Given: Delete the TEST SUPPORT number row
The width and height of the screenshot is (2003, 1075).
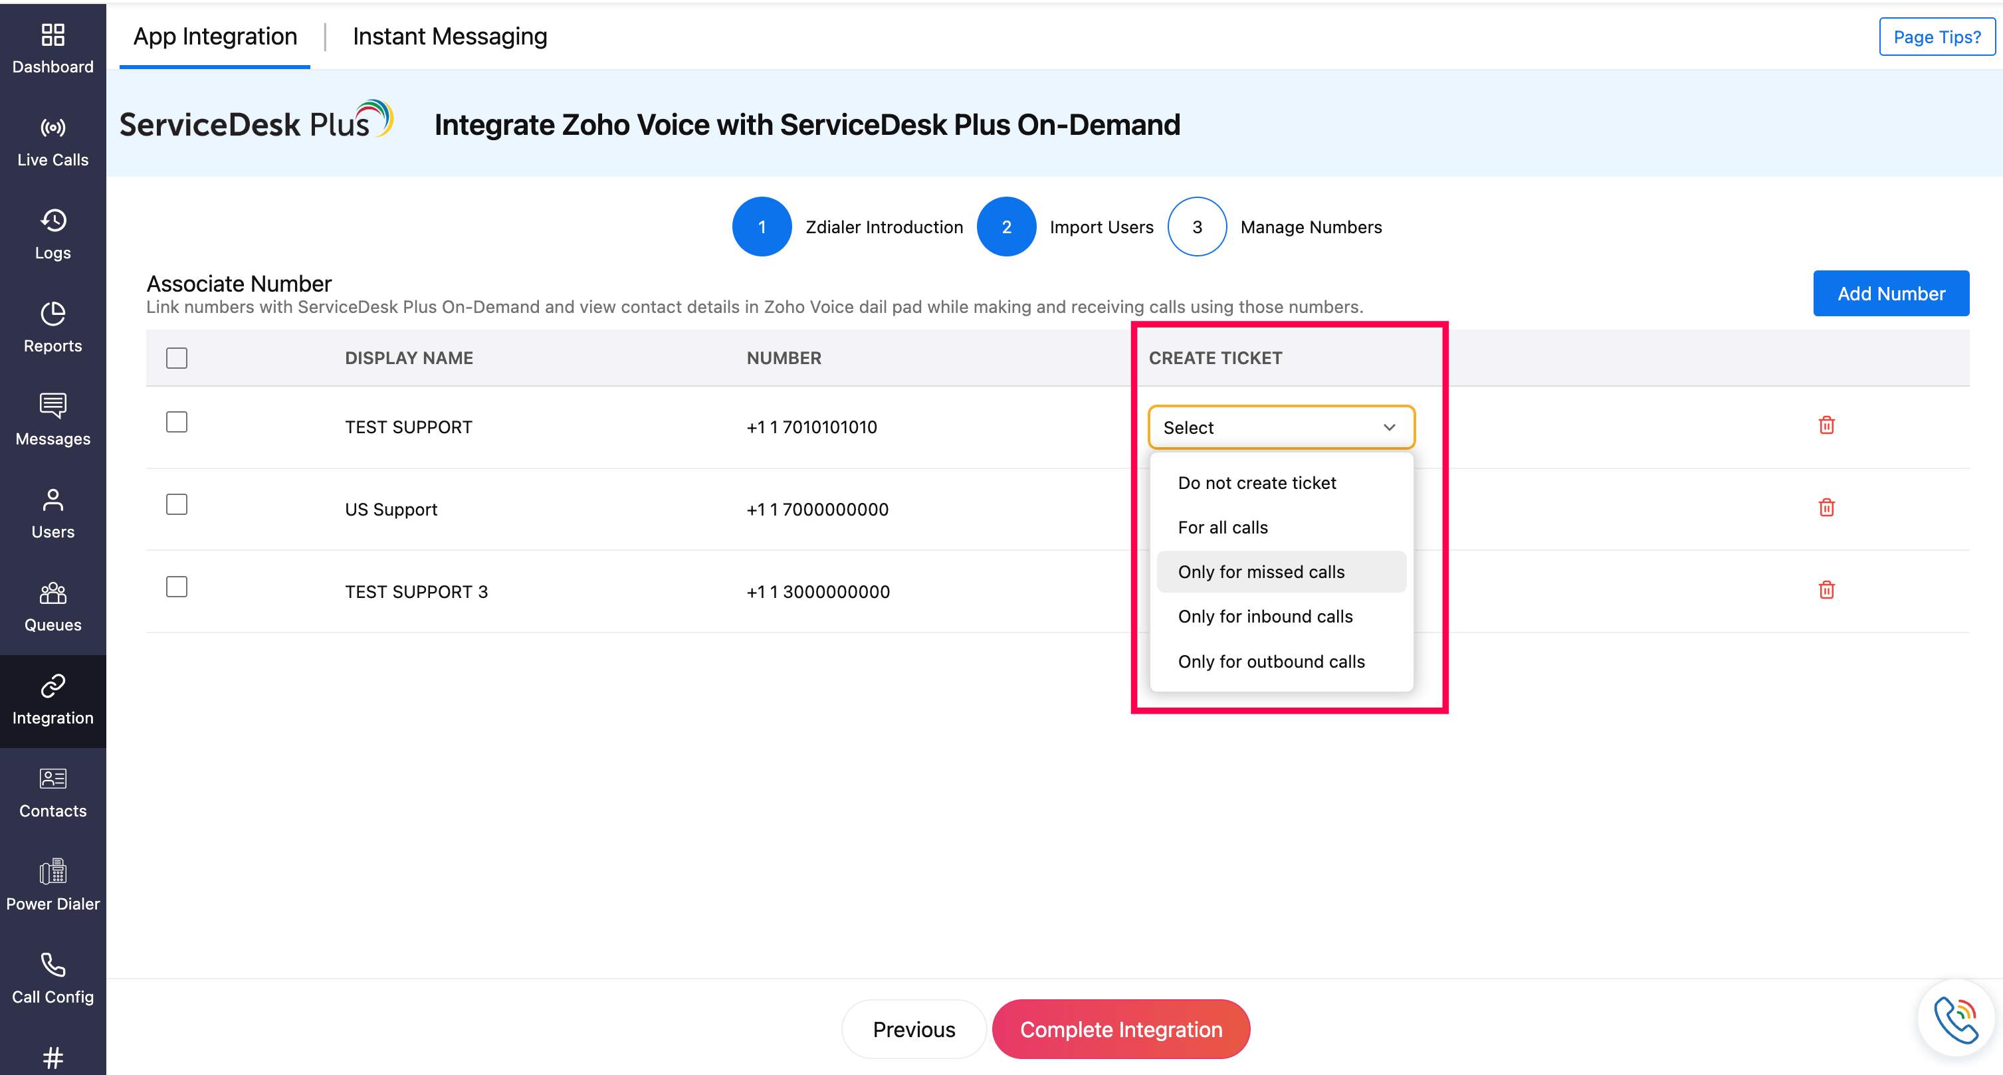Looking at the screenshot, I should (1826, 425).
